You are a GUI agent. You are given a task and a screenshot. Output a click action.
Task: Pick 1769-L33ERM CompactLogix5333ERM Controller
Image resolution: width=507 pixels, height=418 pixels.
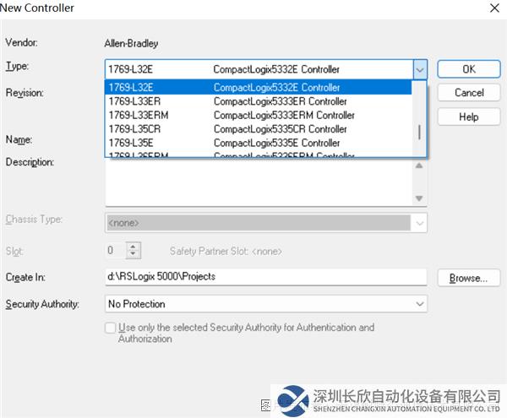258,116
